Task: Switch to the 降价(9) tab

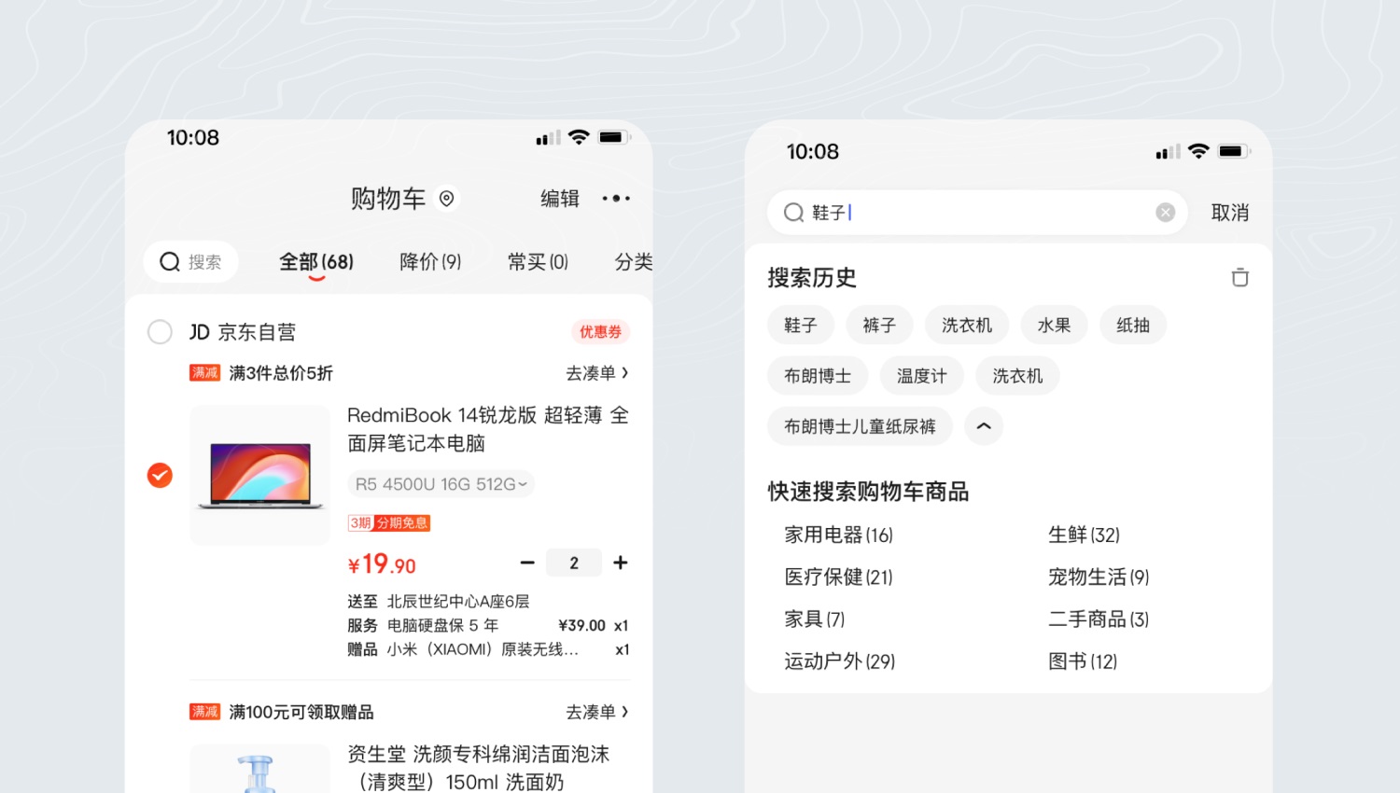Action: tap(429, 262)
